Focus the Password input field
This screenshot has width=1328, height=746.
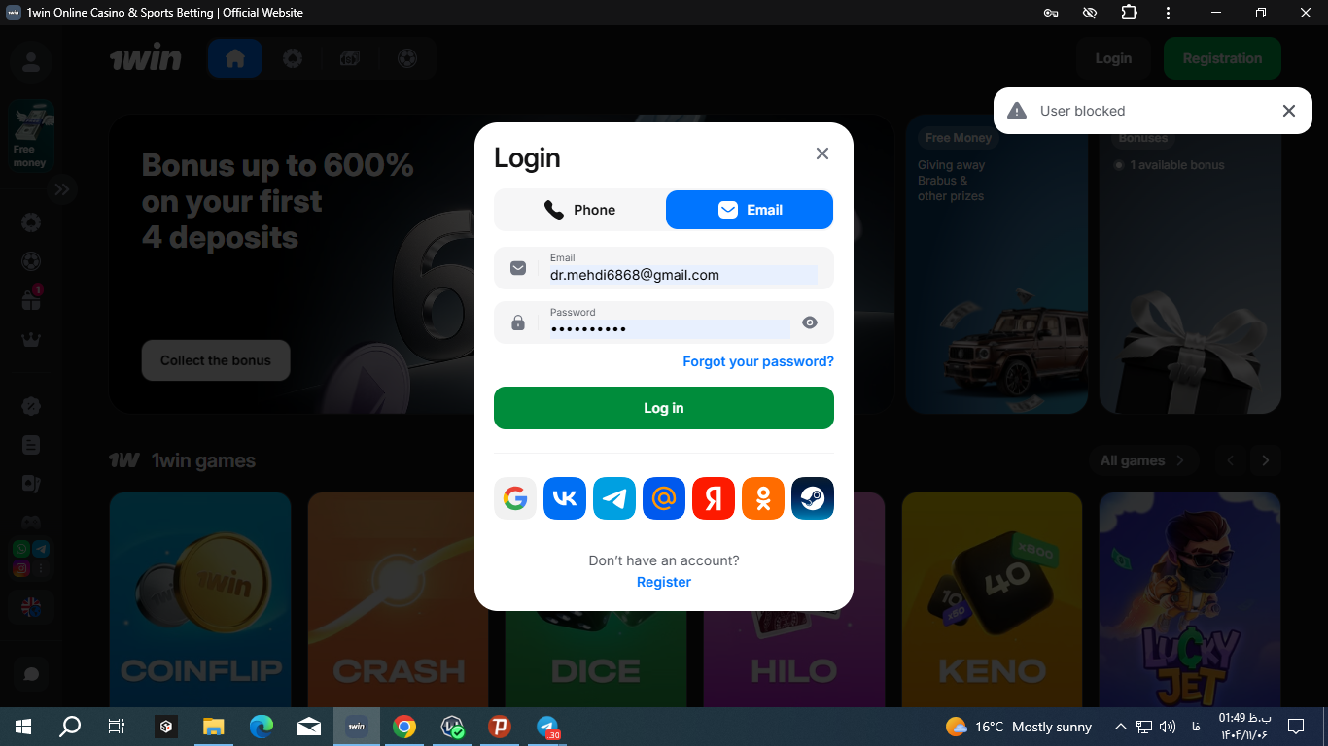[666, 328]
